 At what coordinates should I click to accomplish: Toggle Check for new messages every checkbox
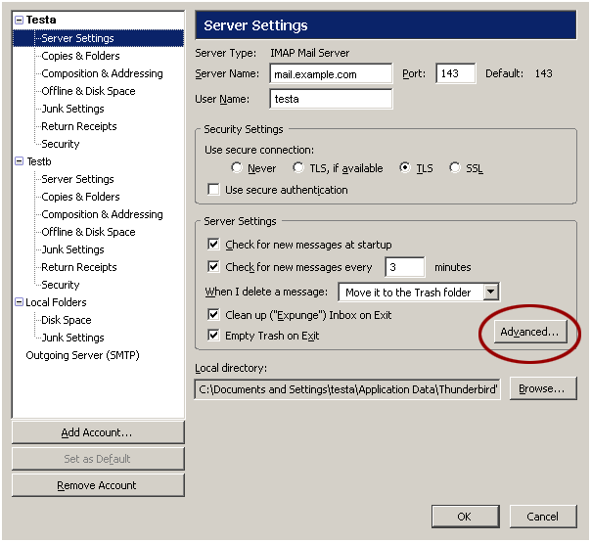pyautogui.click(x=213, y=267)
